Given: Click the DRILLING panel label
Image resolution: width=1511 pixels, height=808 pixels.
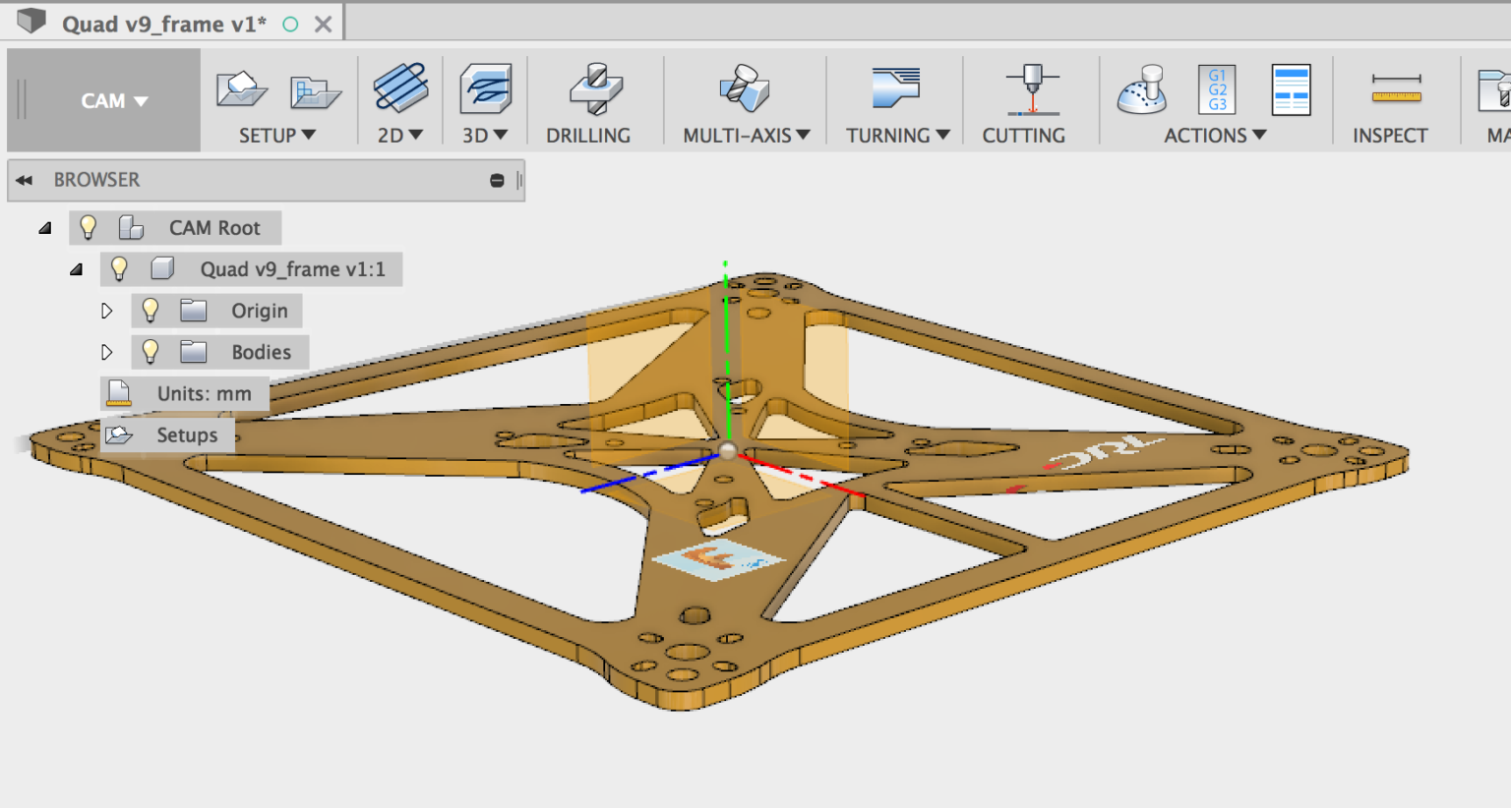Looking at the screenshot, I should tap(588, 136).
